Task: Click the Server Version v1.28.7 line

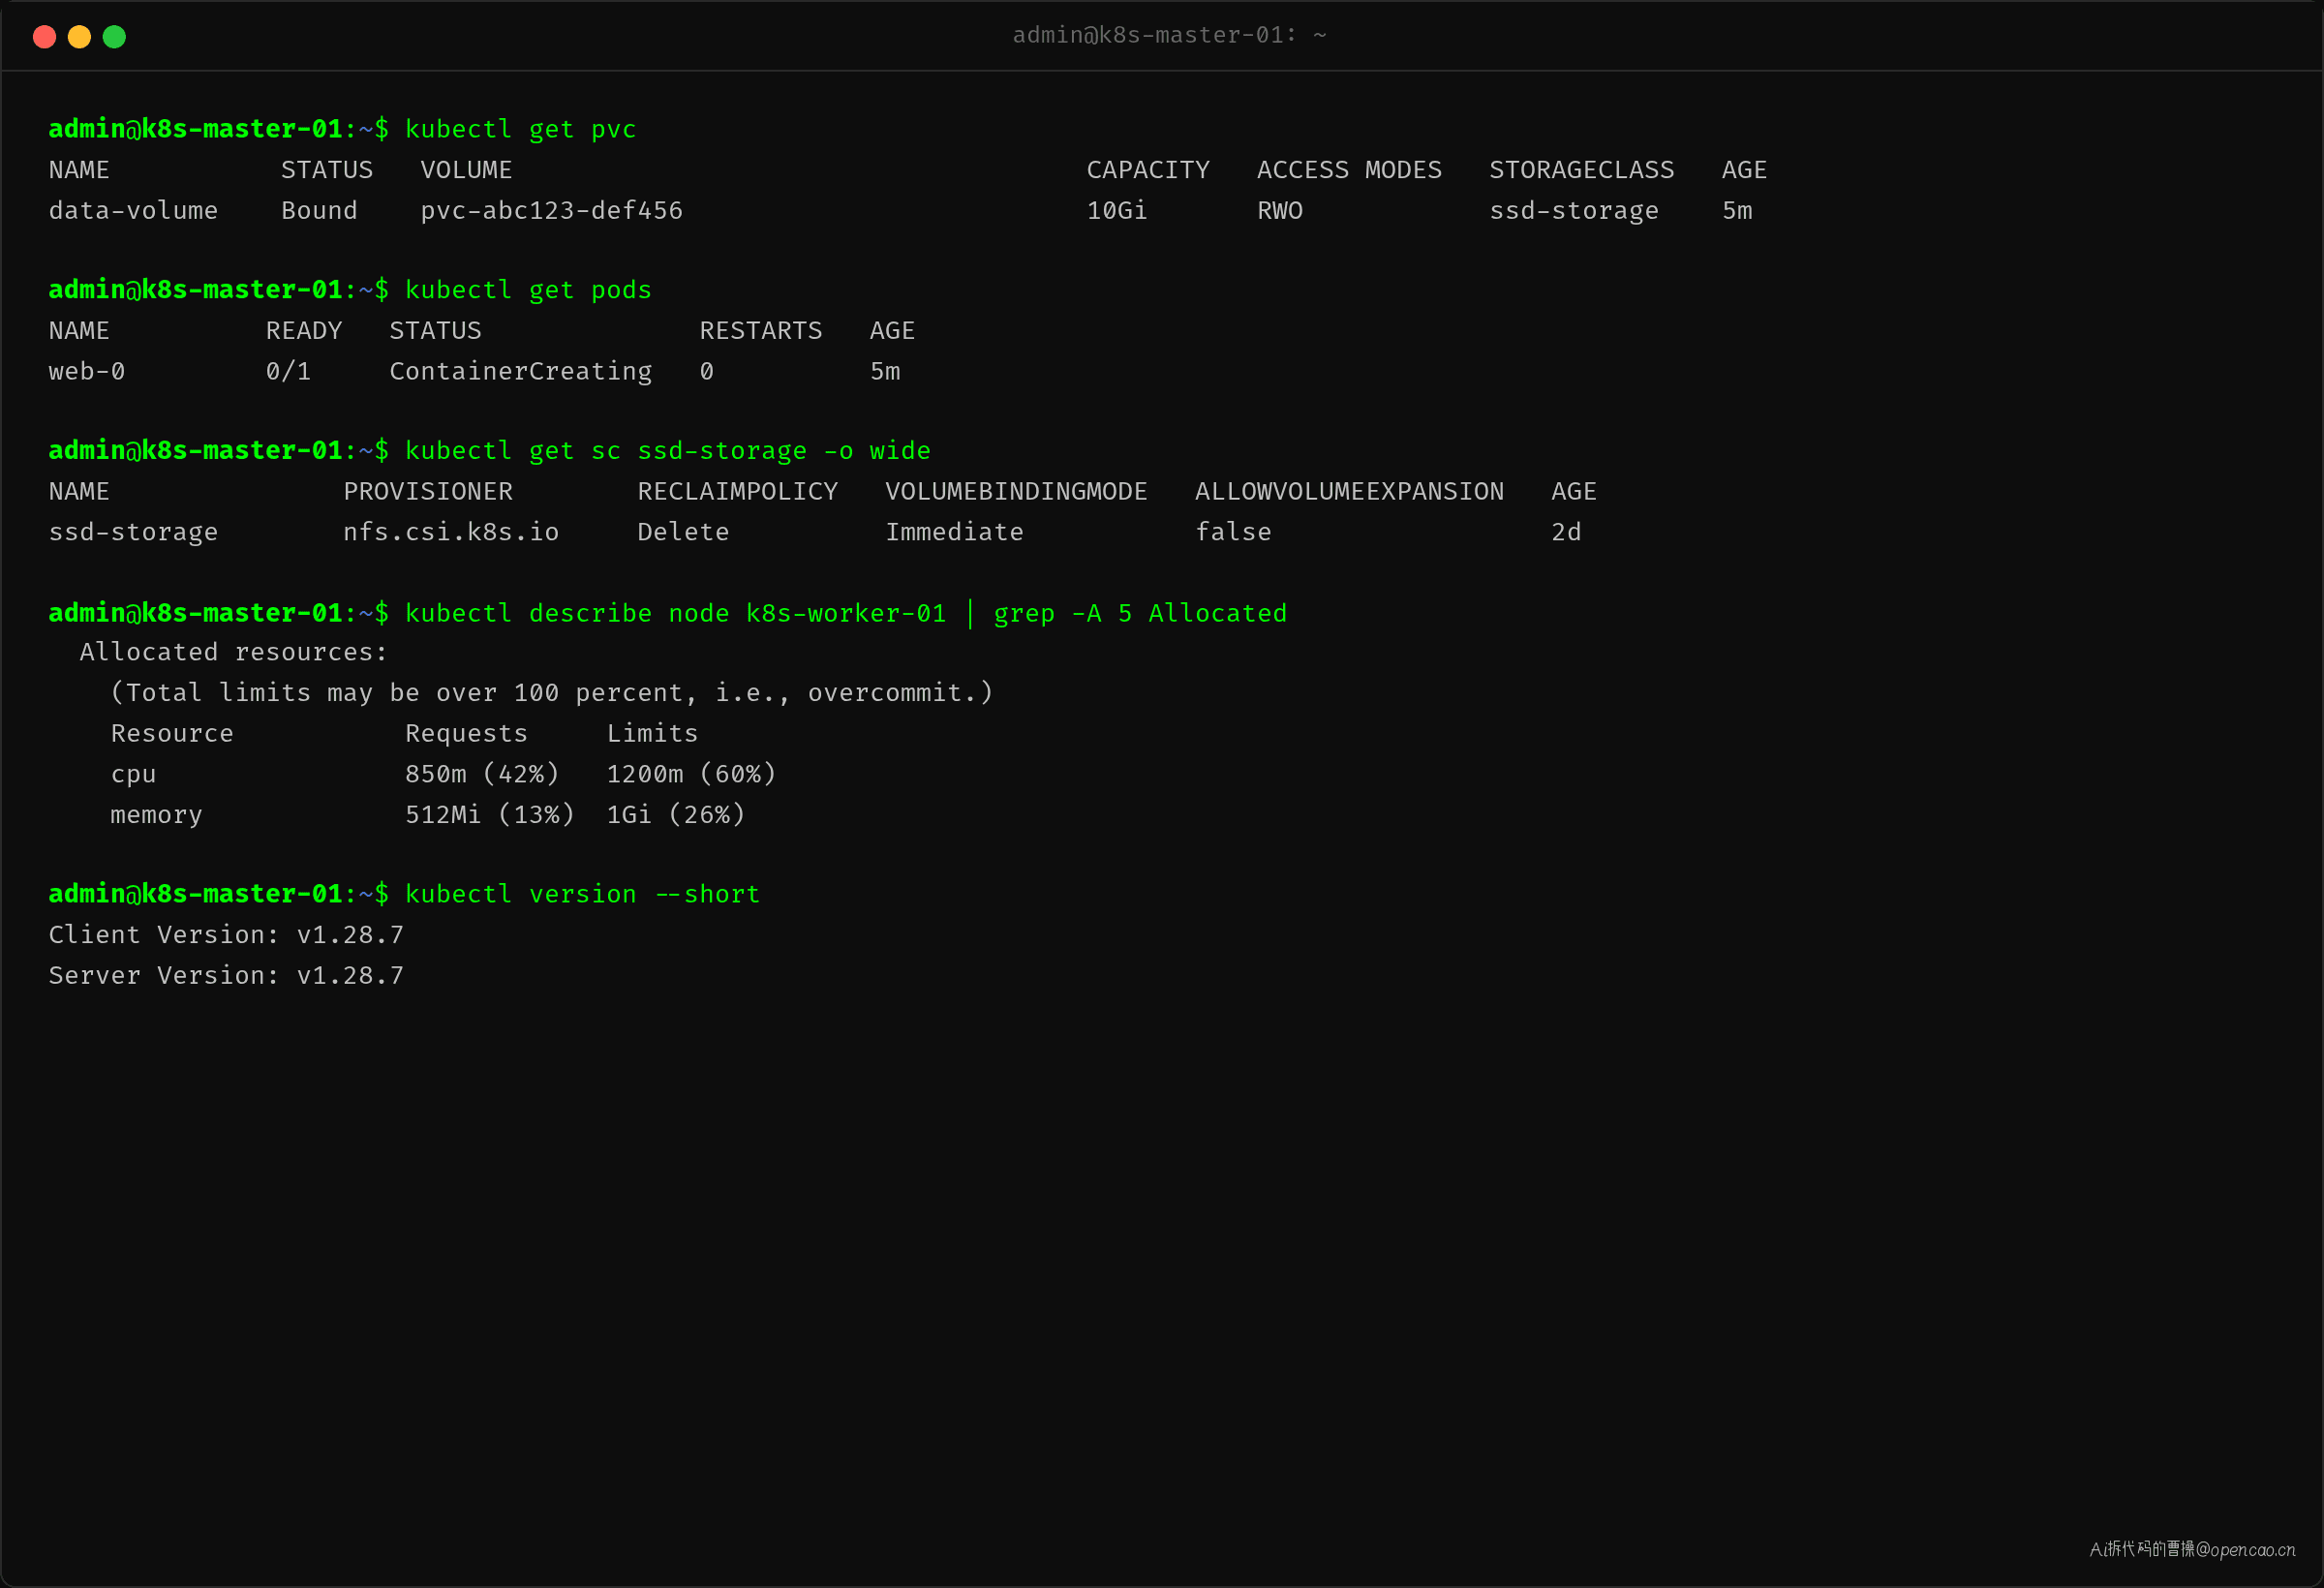Action: point(226,976)
